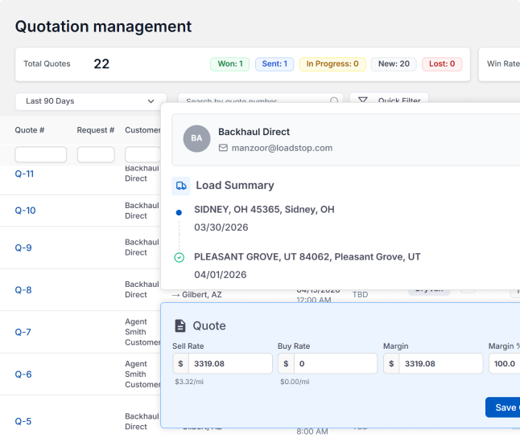Filter by Sent: 1 status badge
Screen dimensions: 520x442
274,64
